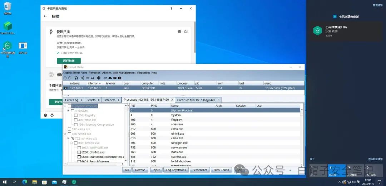Toggle the 夜间模式 night light tile
This screenshot has width=386, height=186.
click(x=355, y=171)
